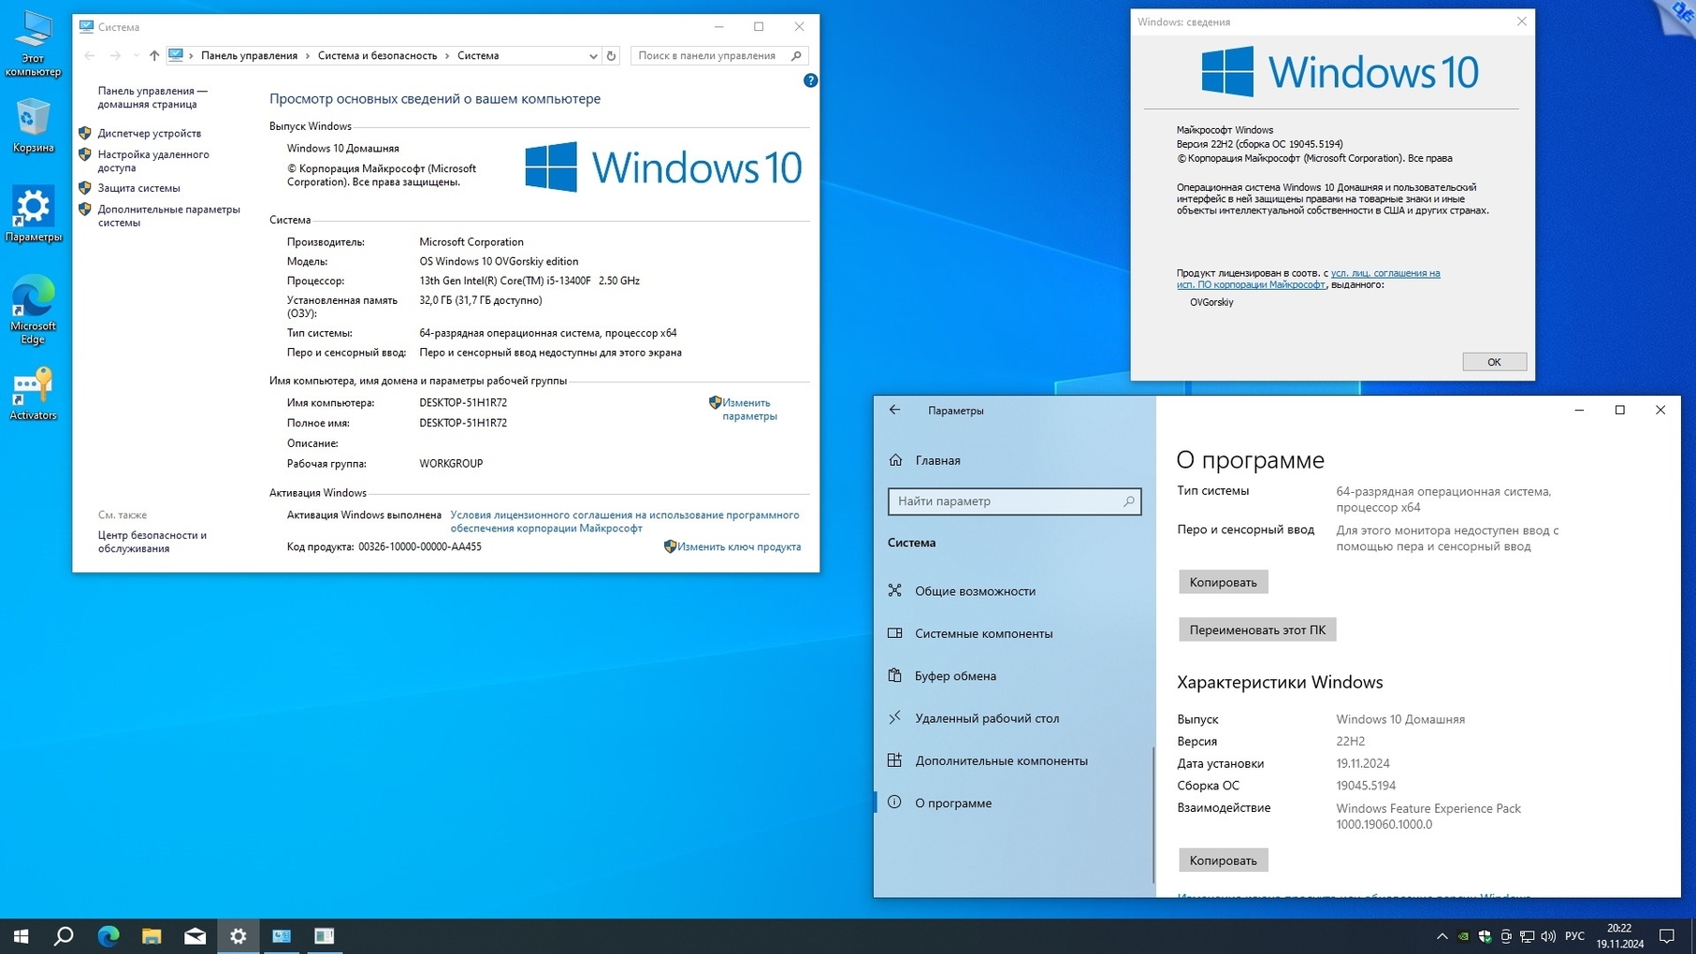Open Корзина recycle bin desktop icon
1696x954 pixels.
coord(33,126)
